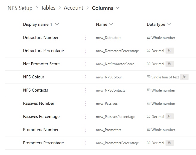
Task: Expand the Columns breadcrumb dropdown
Action: click(x=117, y=8)
